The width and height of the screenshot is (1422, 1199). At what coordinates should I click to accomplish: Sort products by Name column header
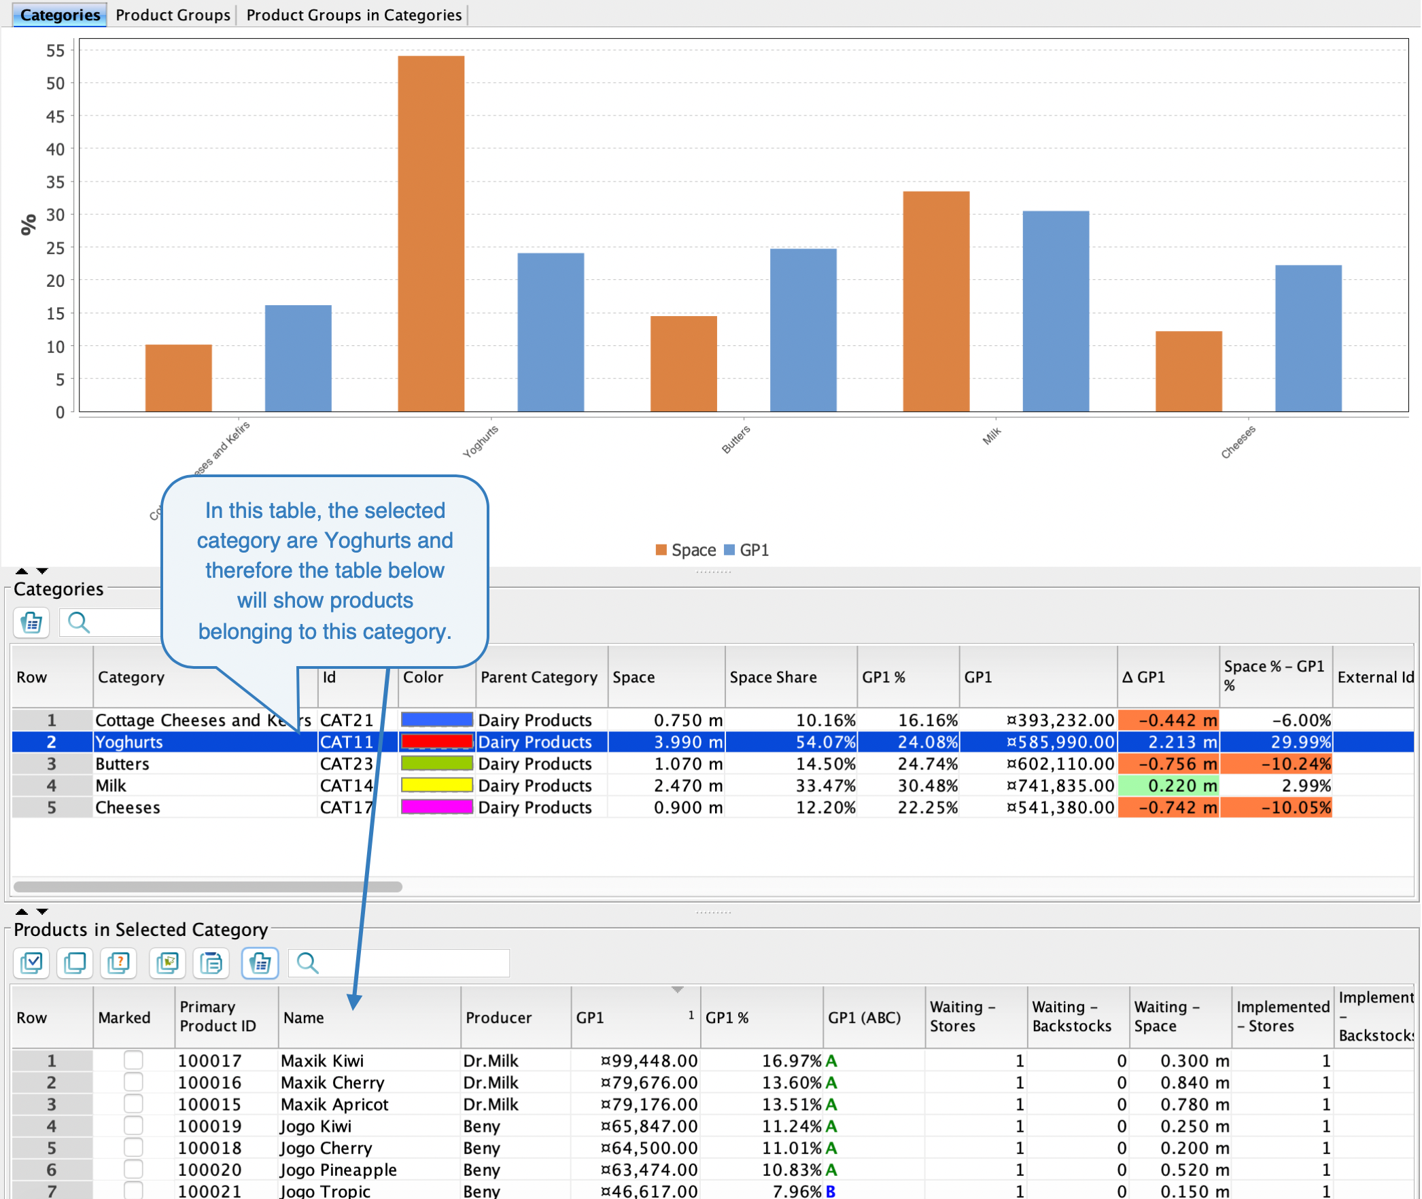(369, 1018)
